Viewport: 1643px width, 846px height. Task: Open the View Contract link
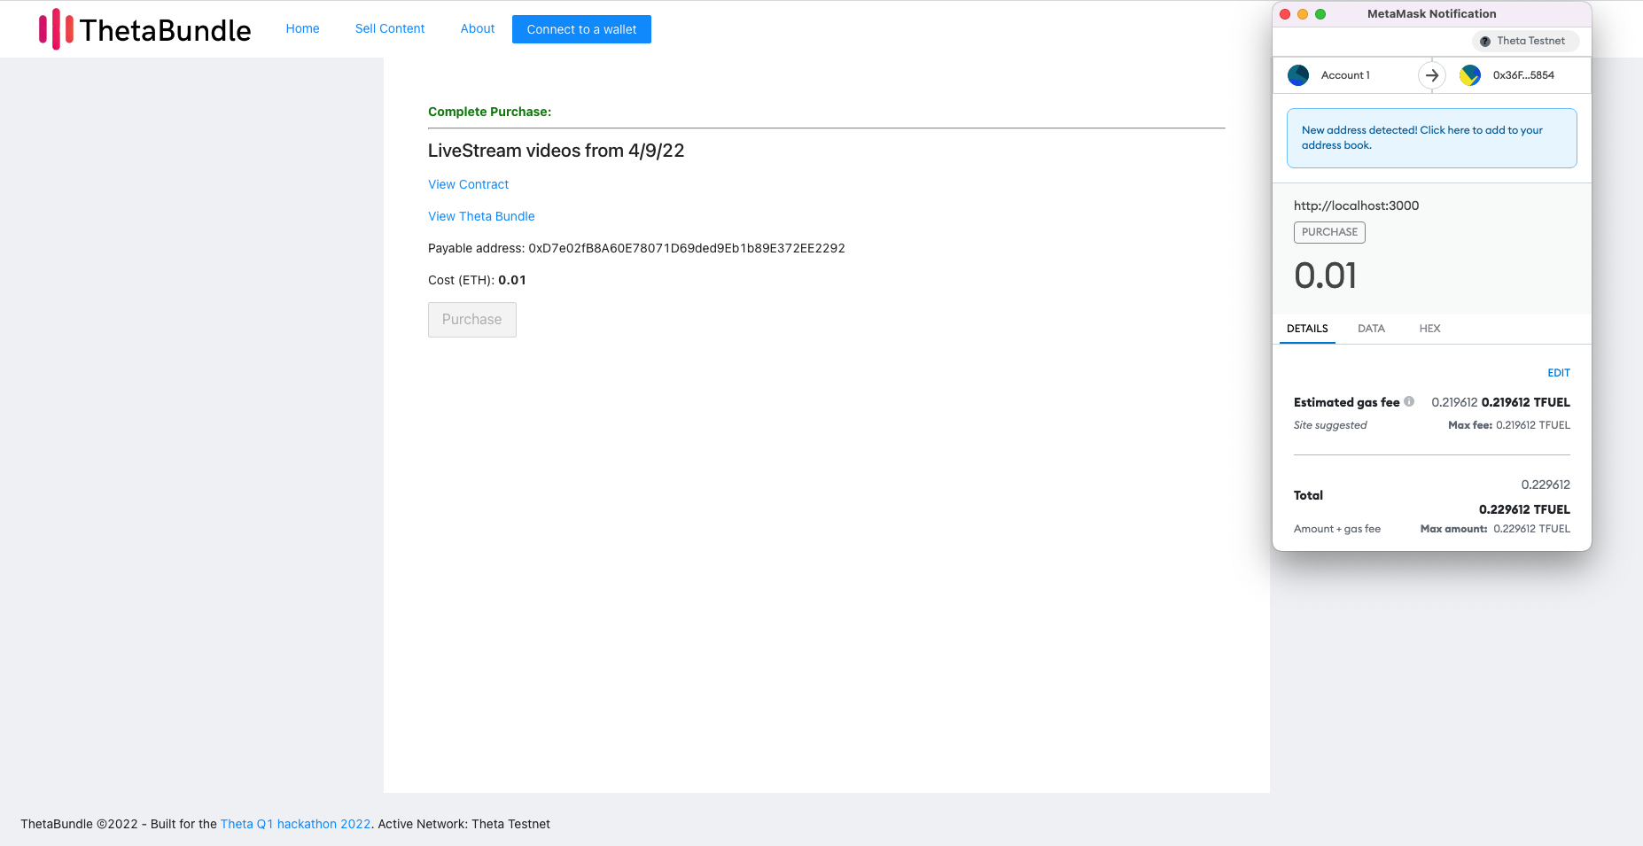click(468, 184)
